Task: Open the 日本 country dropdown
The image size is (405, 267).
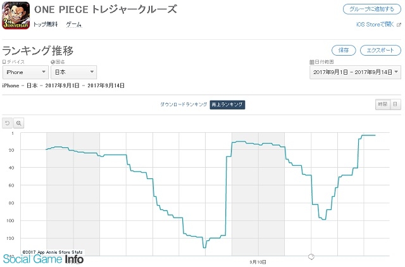Action: click(x=74, y=72)
